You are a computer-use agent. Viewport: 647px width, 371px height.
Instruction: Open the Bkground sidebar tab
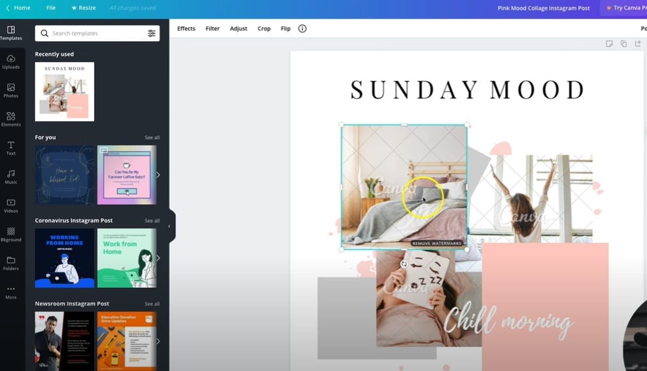tap(11, 234)
